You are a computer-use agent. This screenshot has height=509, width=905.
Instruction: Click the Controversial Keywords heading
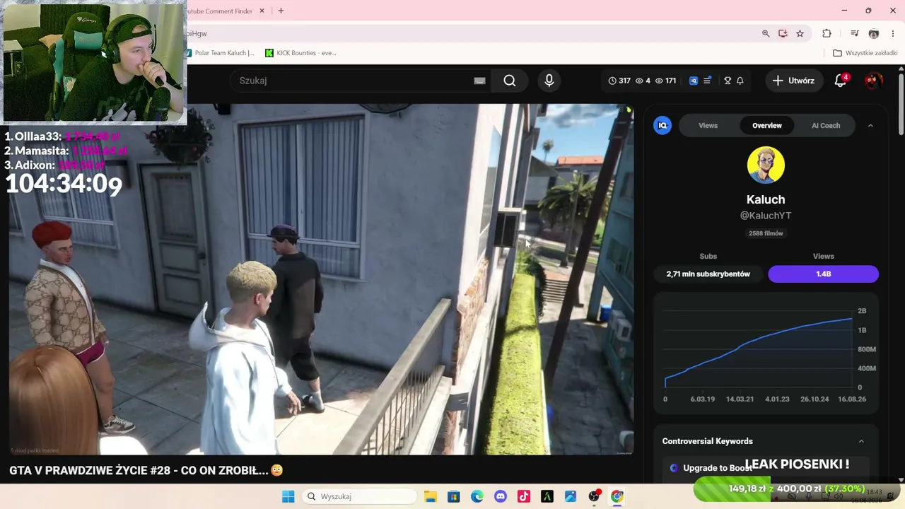click(x=707, y=441)
